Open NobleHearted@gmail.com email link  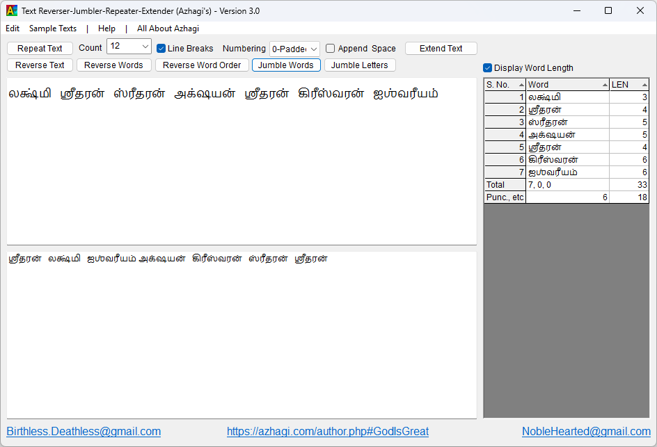tap(586, 432)
